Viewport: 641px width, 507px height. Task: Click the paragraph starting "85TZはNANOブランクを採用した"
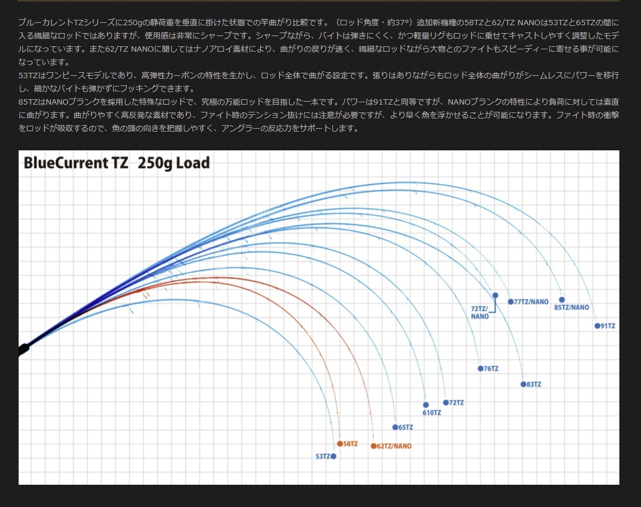coord(318,115)
